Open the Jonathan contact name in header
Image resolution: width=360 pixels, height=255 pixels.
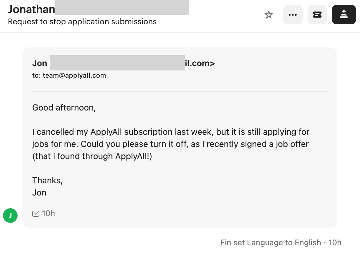(31, 9)
